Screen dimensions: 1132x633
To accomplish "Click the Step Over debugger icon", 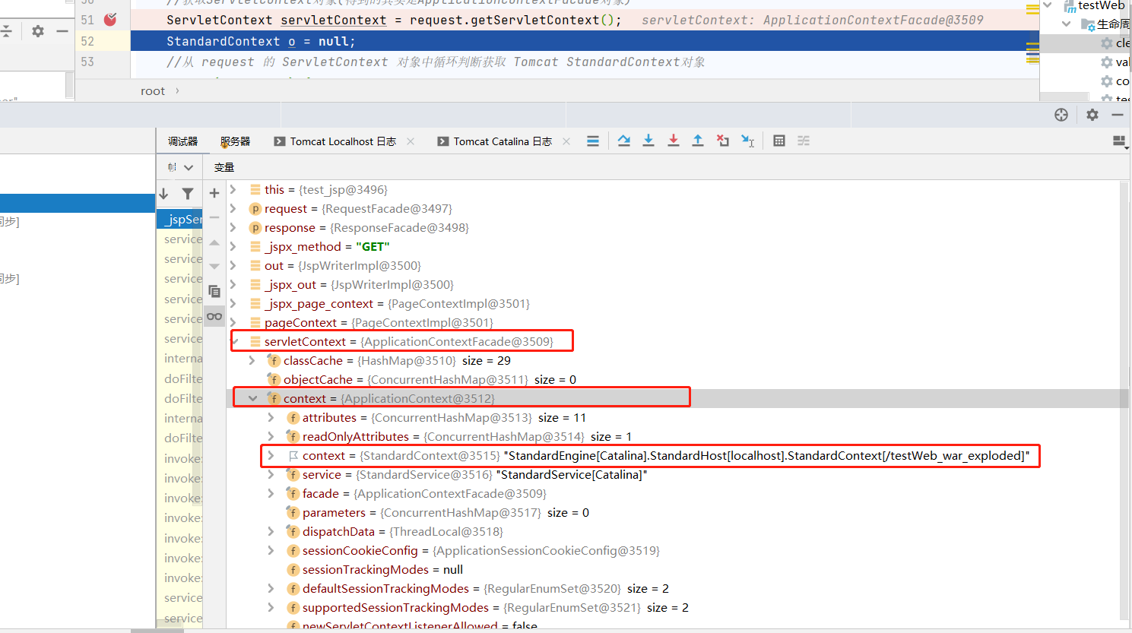I will [x=624, y=141].
